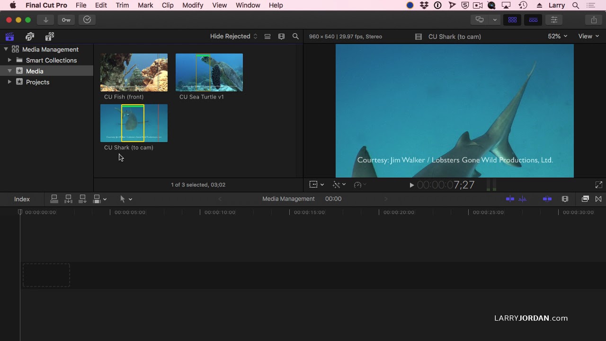Click the timeline playhead at 00:00:00:00

pyautogui.click(x=20, y=212)
